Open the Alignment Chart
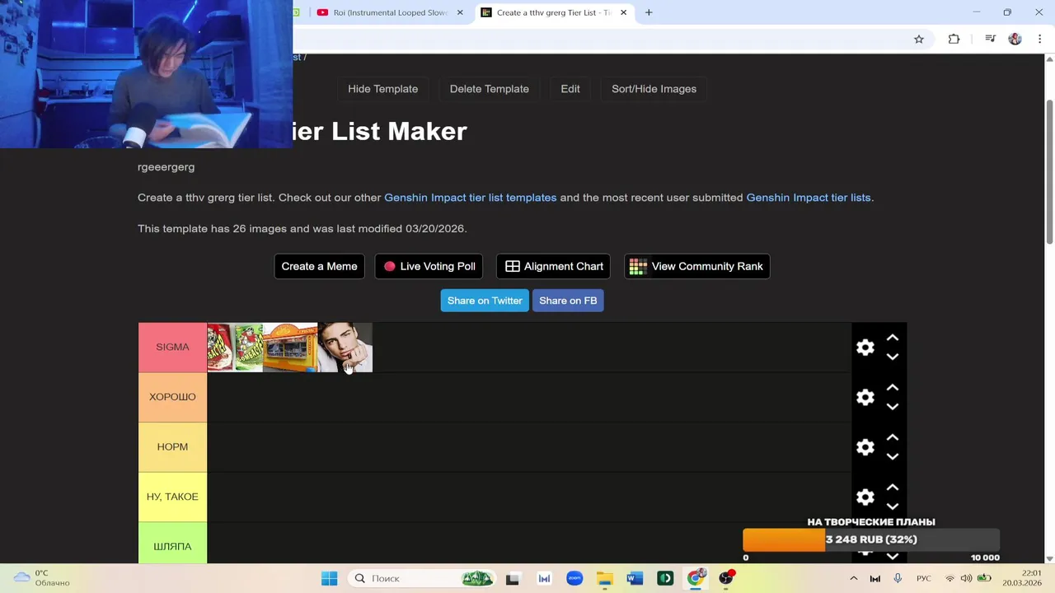This screenshot has height=593, width=1055. [553, 266]
